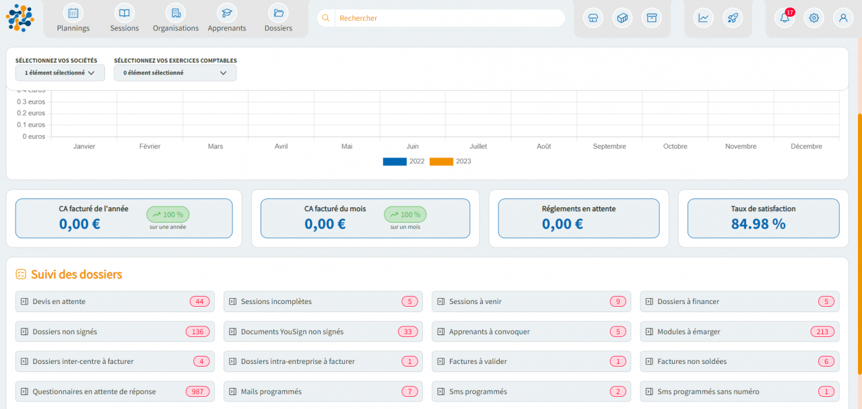
Task: Open settings with the gear icon
Action: pyautogui.click(x=814, y=18)
